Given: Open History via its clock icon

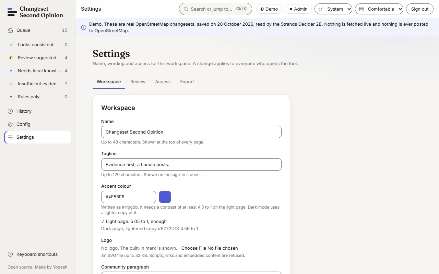Looking at the screenshot, I should pos(10,111).
